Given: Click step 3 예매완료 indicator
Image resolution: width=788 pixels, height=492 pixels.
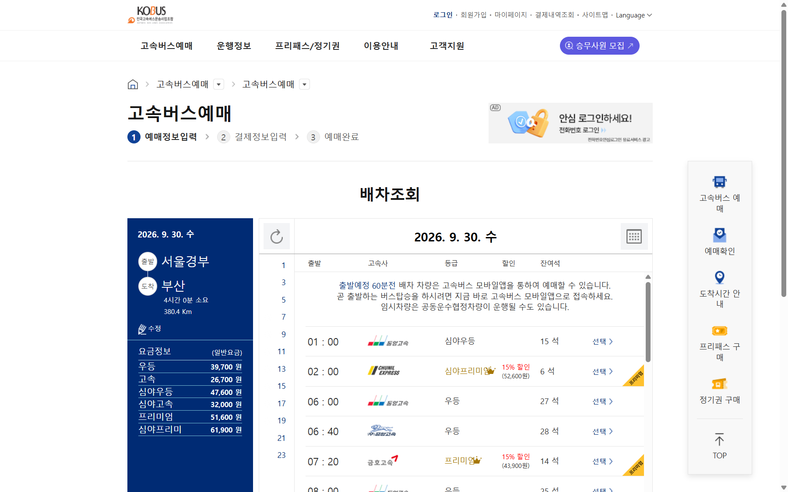Looking at the screenshot, I should point(333,137).
